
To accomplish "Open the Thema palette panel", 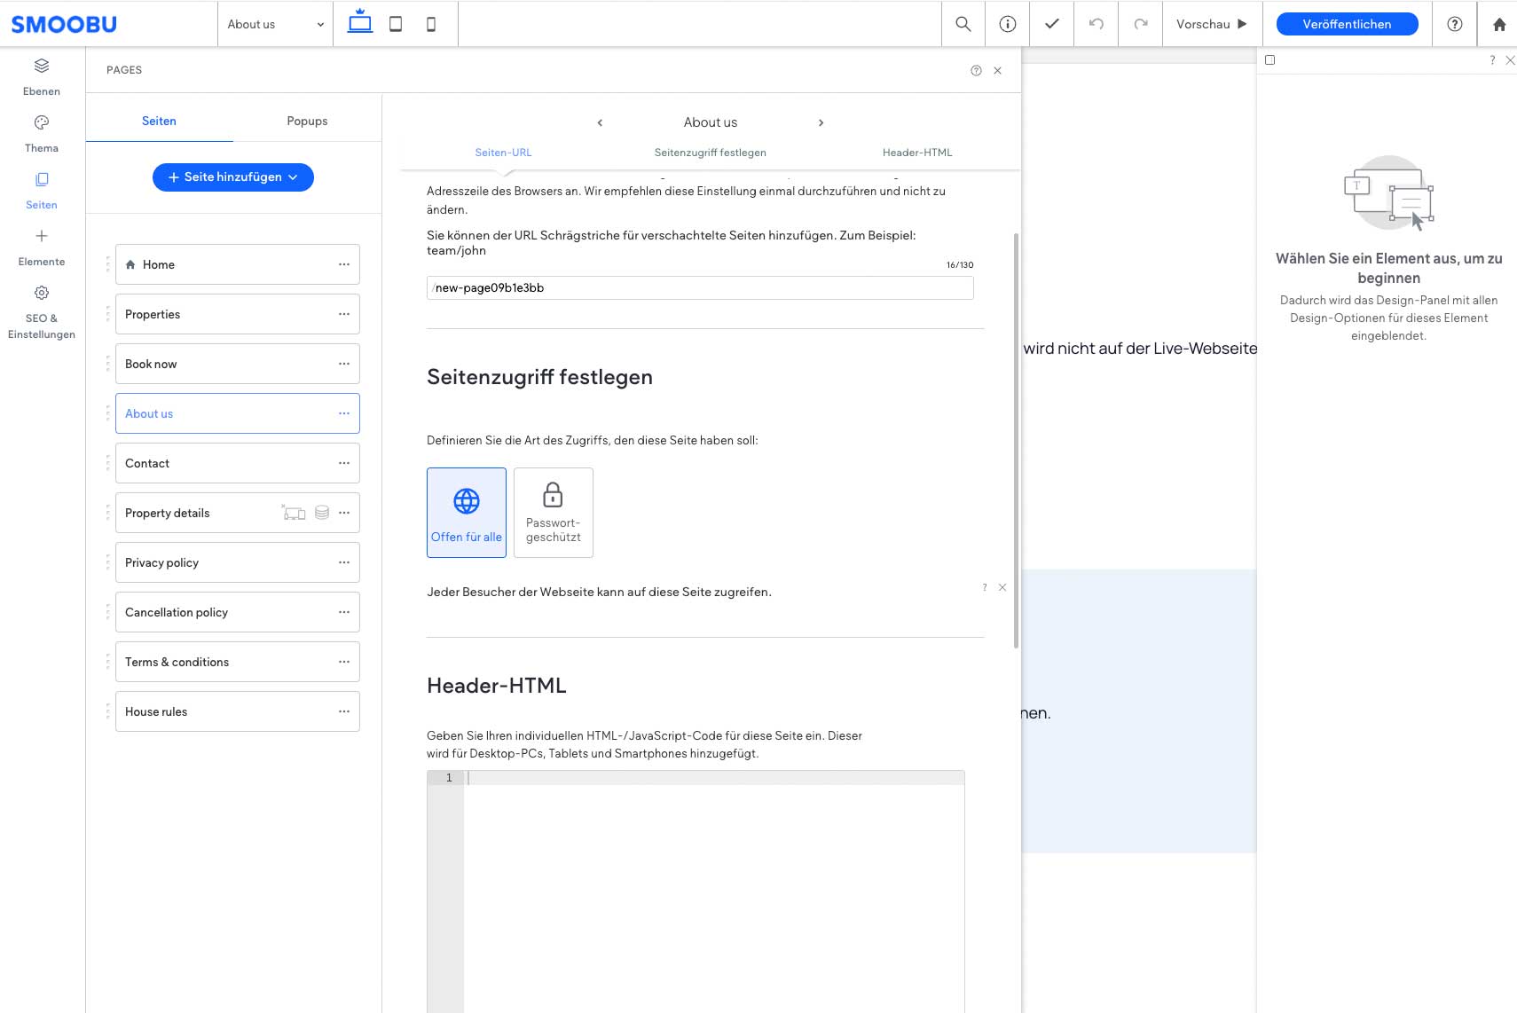I will coord(42,133).
